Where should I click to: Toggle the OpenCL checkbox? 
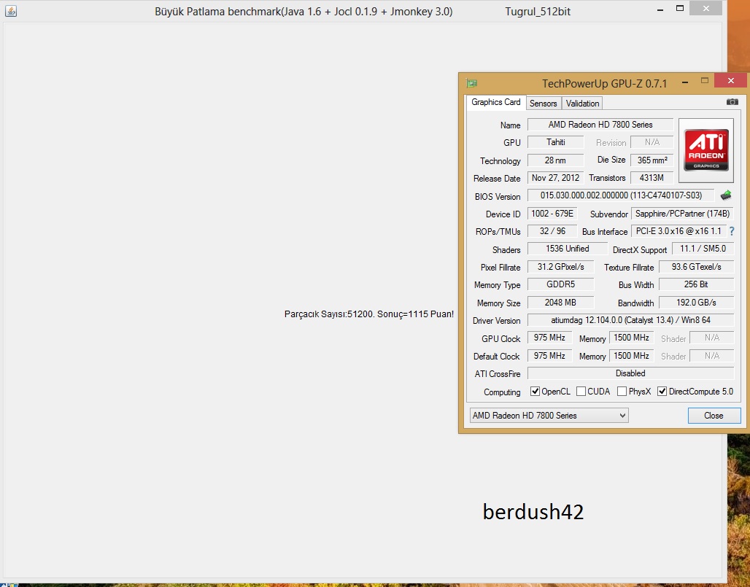[x=535, y=392]
